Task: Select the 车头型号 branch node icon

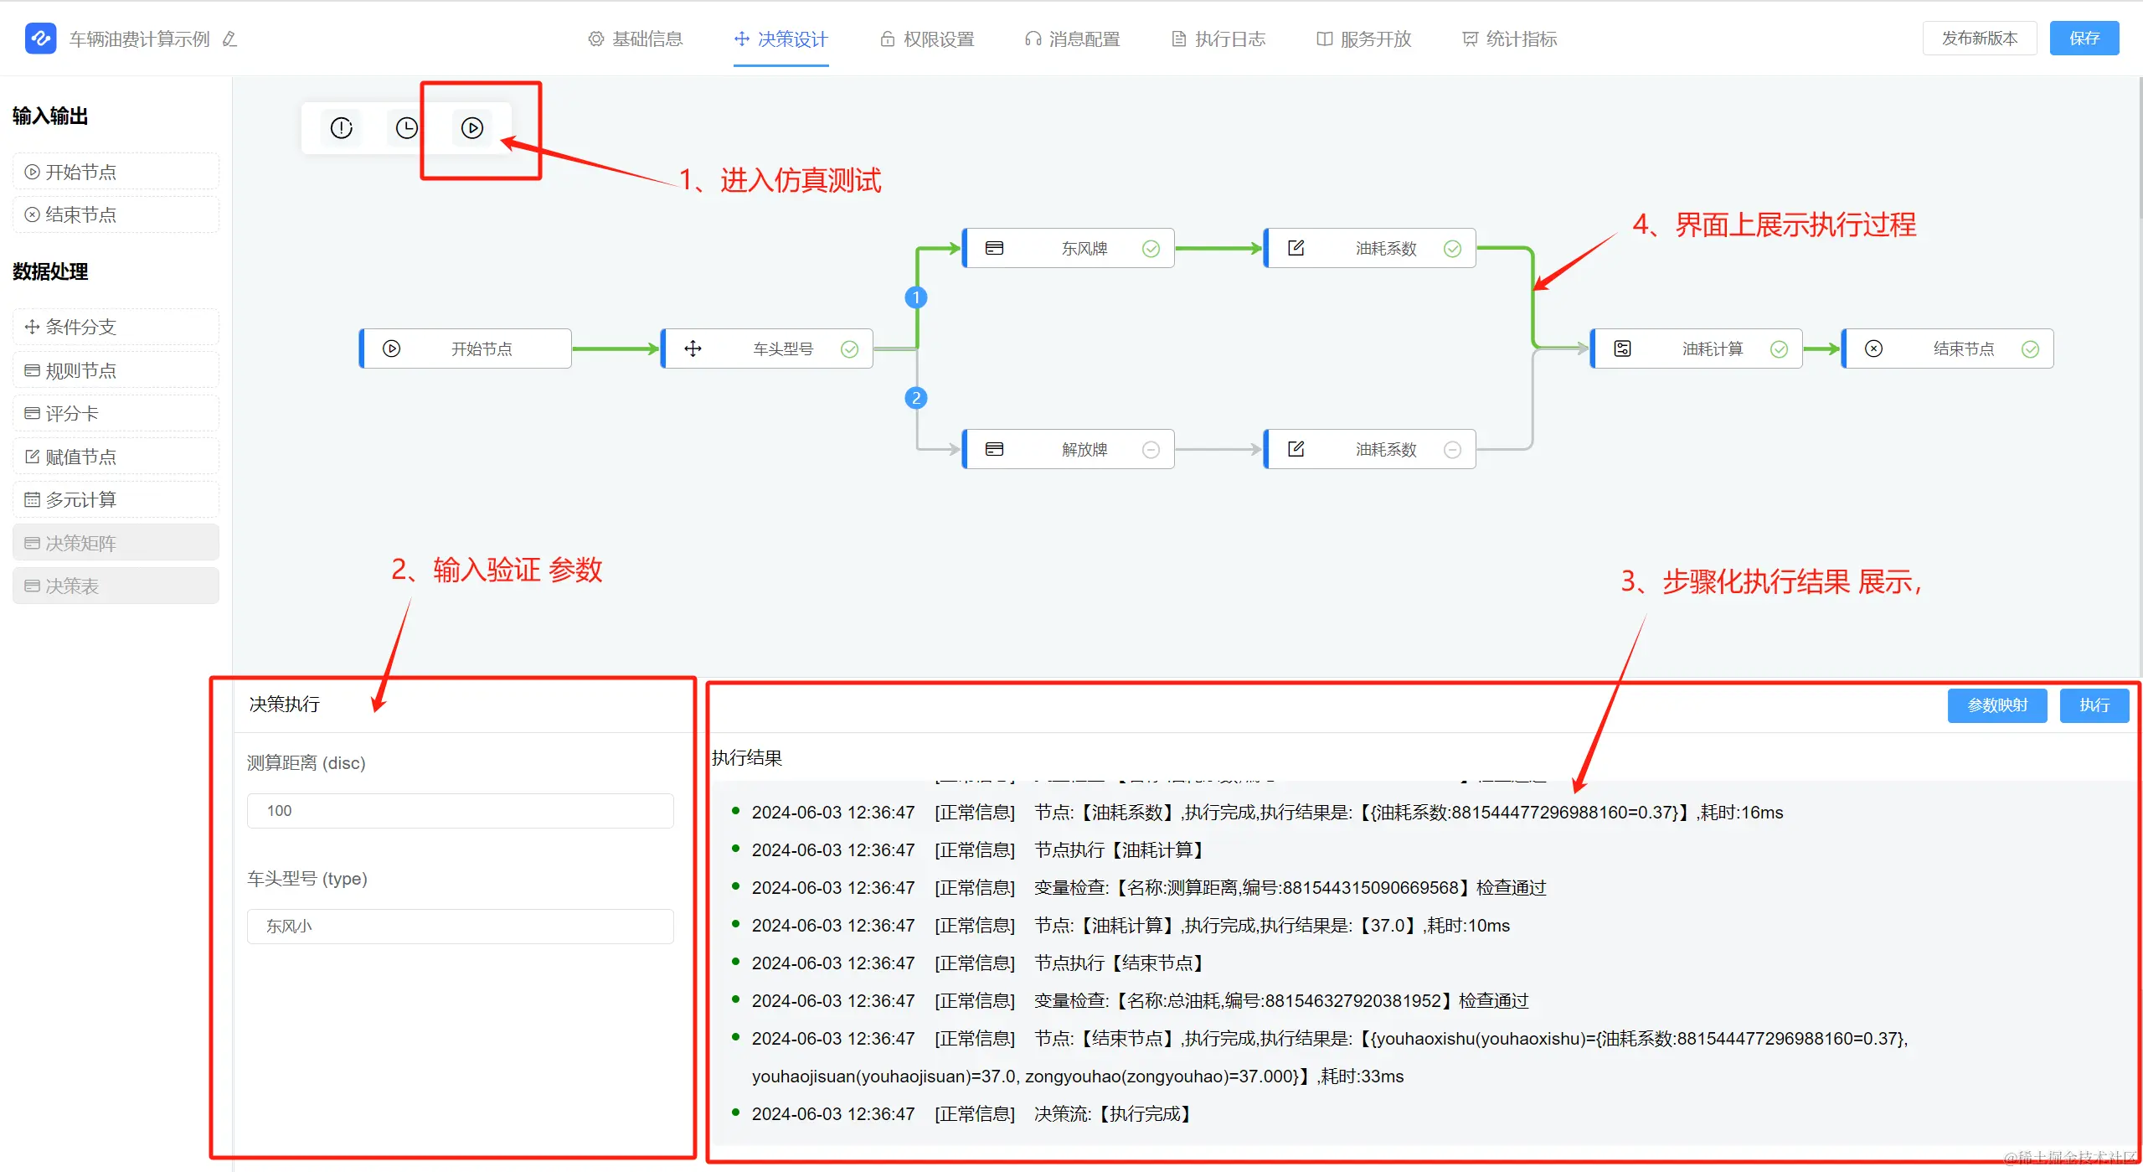Action: pyautogui.click(x=693, y=349)
